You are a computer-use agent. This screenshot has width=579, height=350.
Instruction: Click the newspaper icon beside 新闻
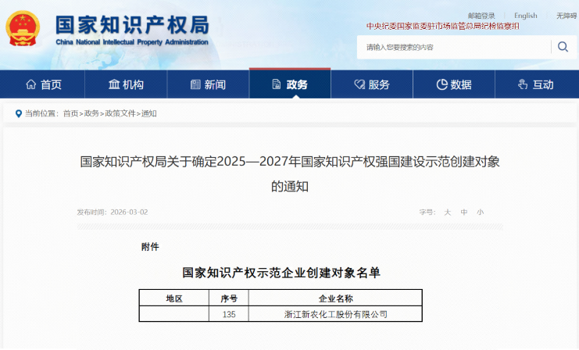[x=195, y=84]
